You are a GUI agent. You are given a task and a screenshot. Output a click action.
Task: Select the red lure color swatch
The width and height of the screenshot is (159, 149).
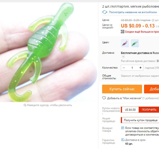point(125,43)
